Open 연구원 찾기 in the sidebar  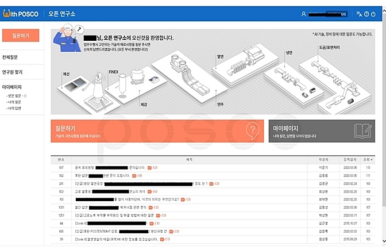tap(12, 72)
